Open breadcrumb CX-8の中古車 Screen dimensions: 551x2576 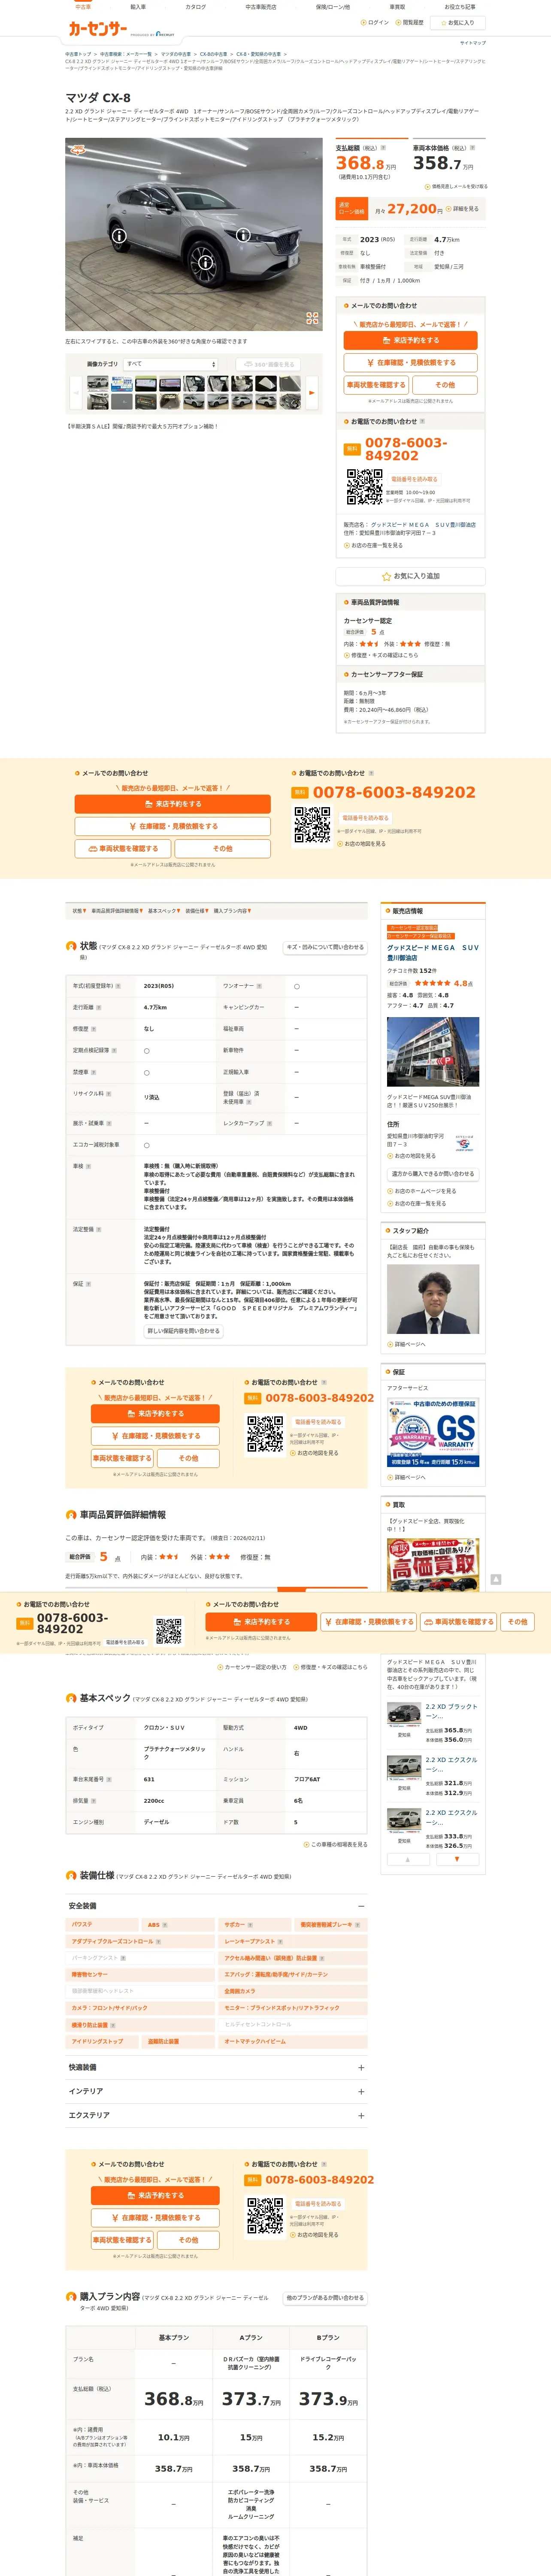212,54
